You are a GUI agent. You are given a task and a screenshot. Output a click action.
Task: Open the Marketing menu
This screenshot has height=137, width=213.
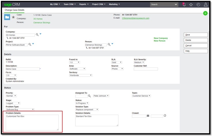click(114, 4)
